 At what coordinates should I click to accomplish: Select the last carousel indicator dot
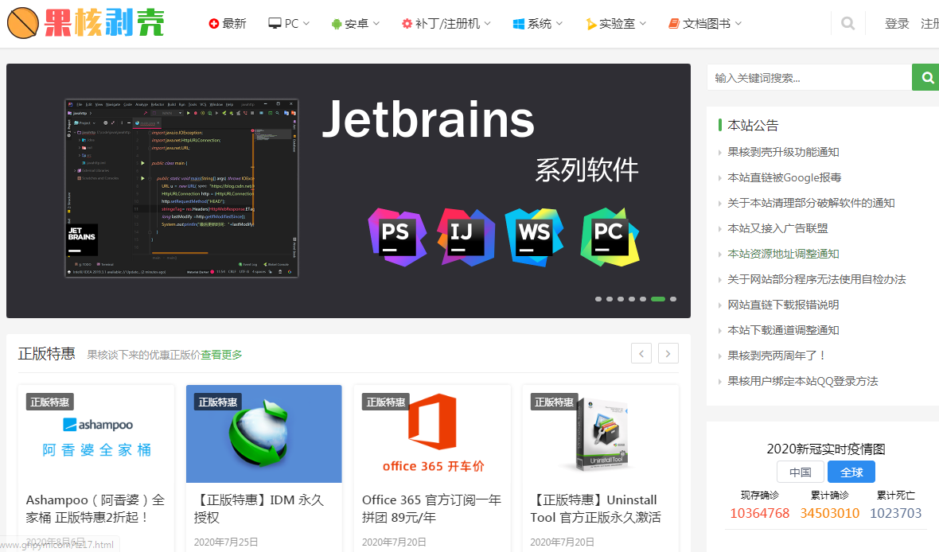(x=673, y=299)
